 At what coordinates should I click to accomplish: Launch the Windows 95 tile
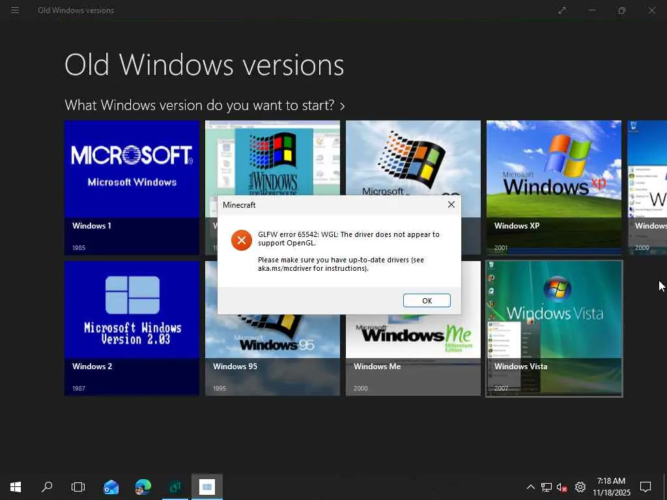[272, 355]
